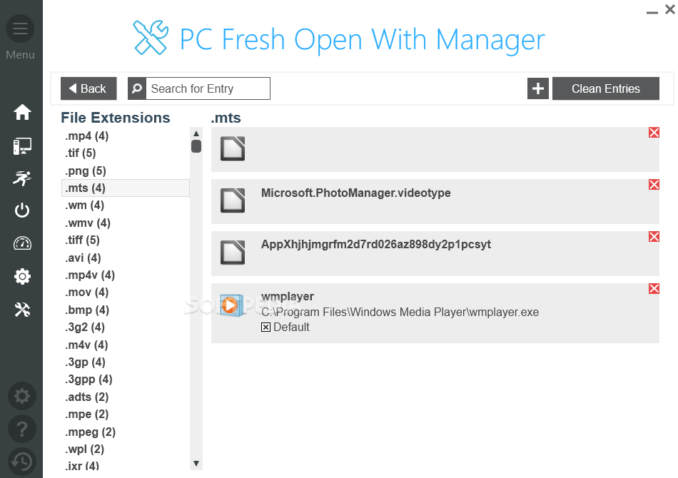Select the .wmv (4) extension

88,223
